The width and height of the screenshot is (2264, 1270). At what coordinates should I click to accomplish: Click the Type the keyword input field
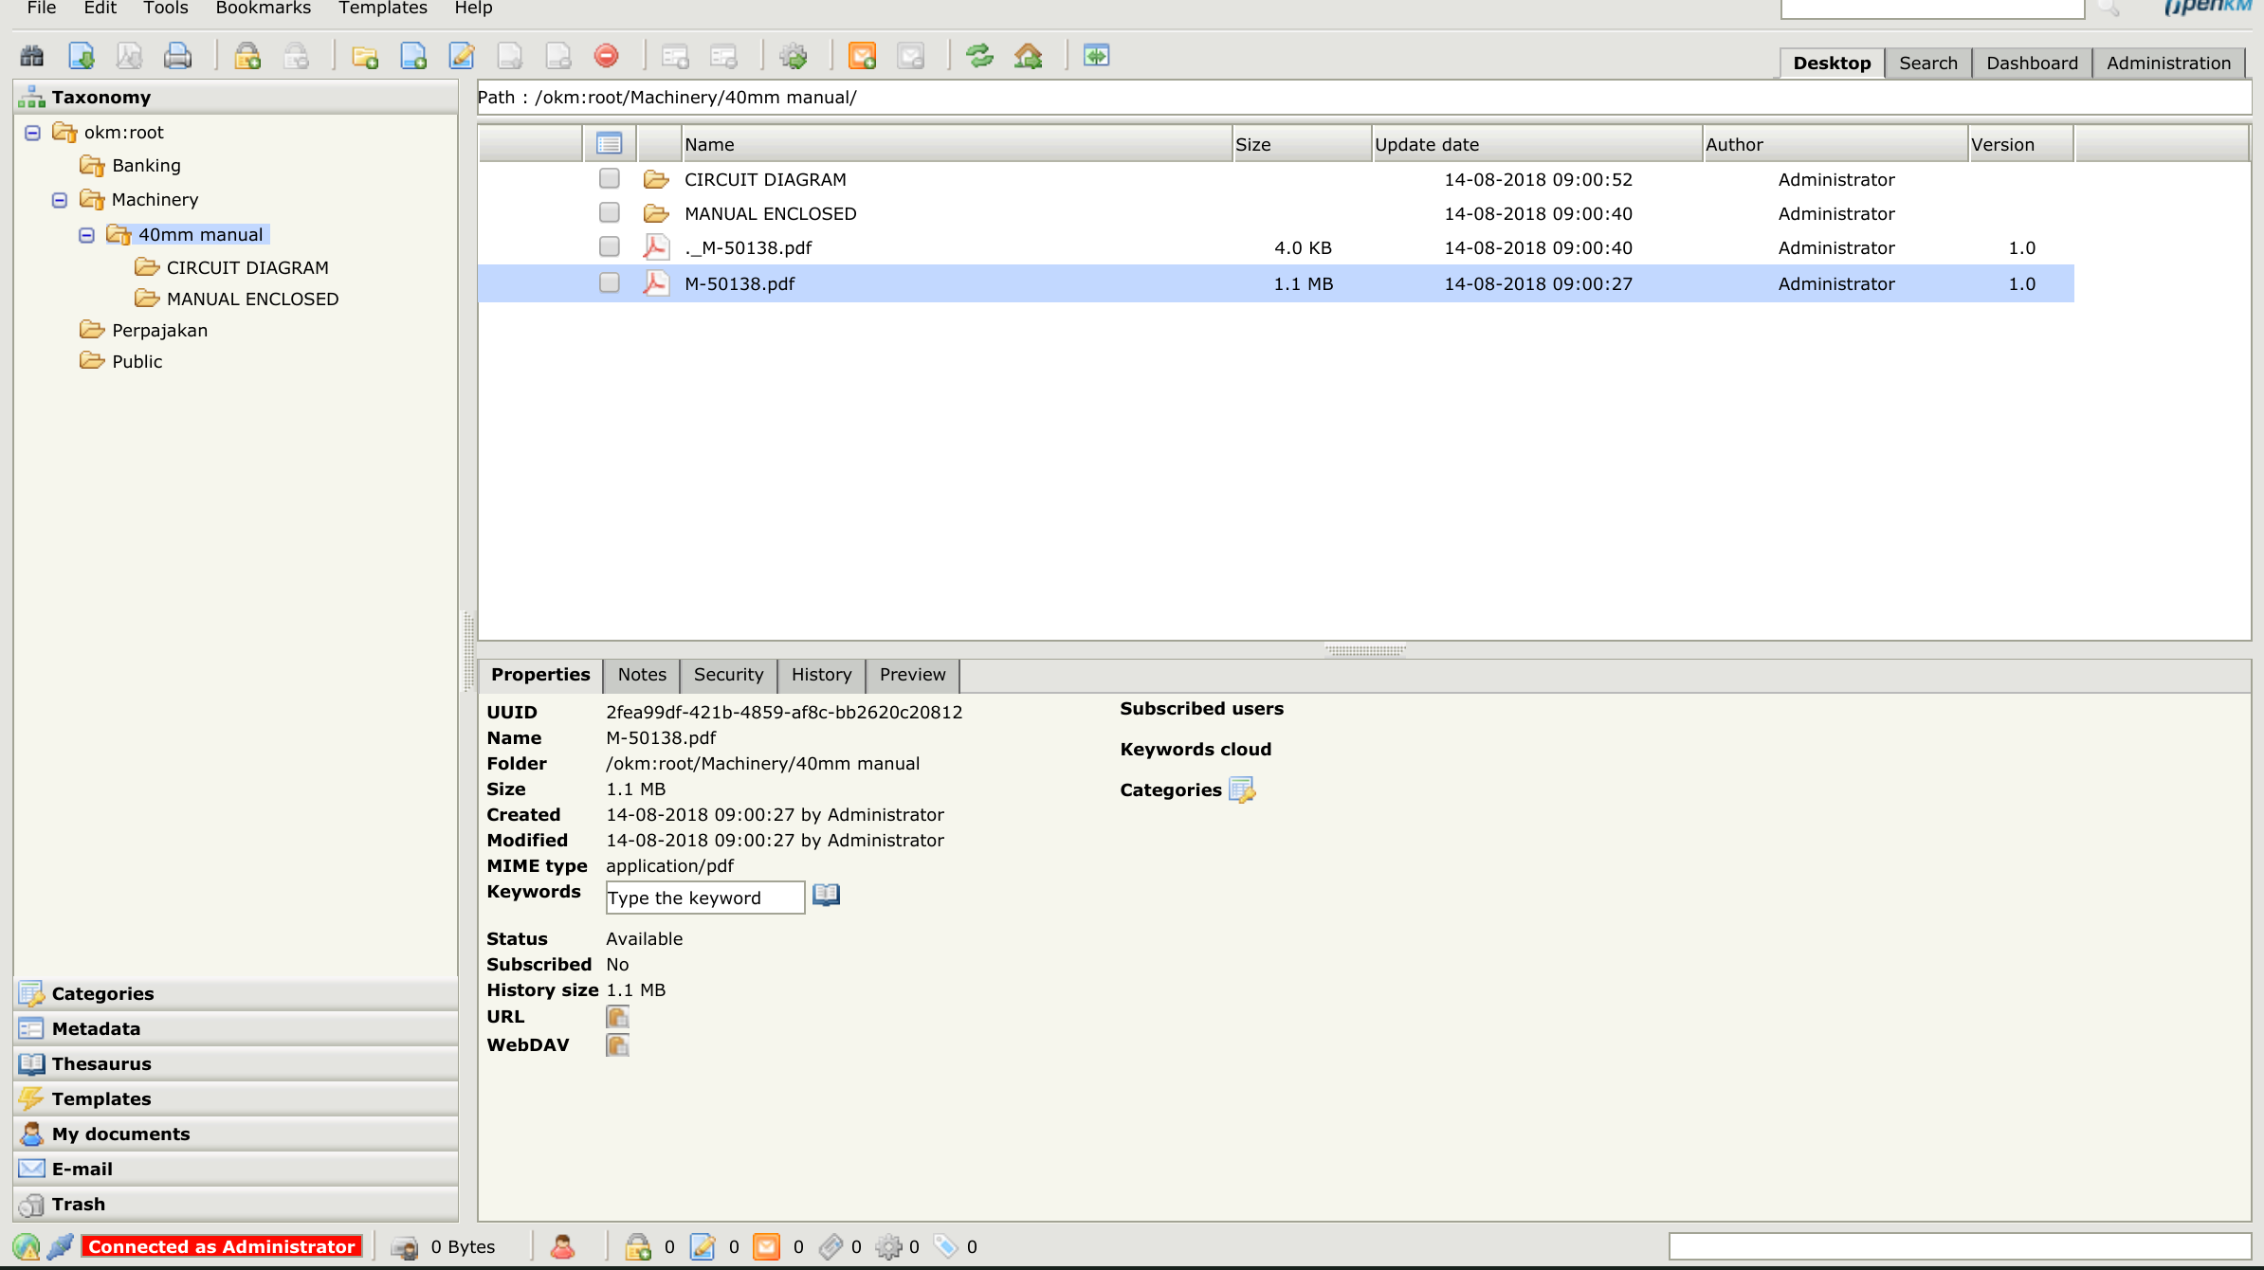pos(704,898)
